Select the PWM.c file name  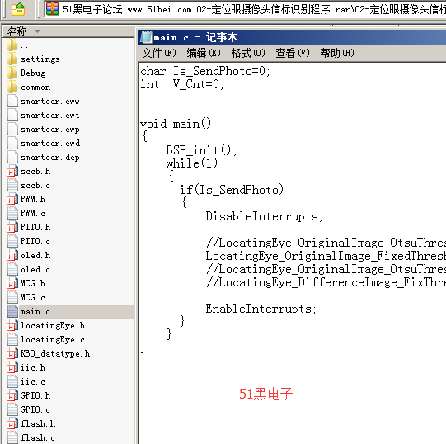(32, 213)
